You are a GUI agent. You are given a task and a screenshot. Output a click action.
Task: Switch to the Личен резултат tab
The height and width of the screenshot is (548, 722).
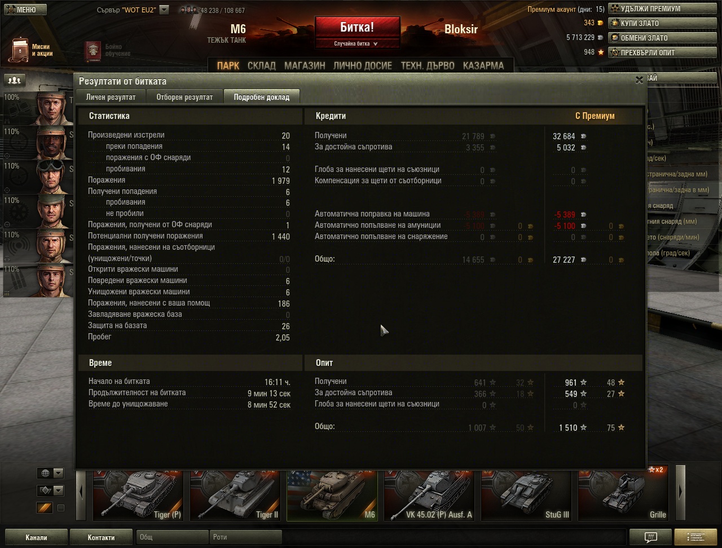coord(111,97)
